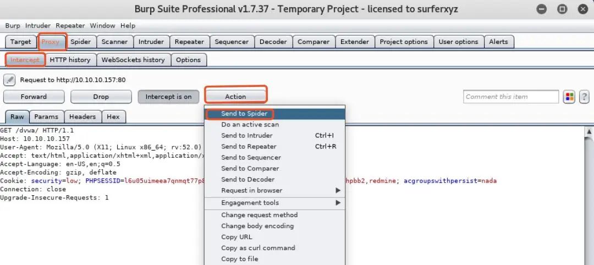Choose Copy URL menu entry
Screen dimensions: 594x265
click(x=274, y=237)
